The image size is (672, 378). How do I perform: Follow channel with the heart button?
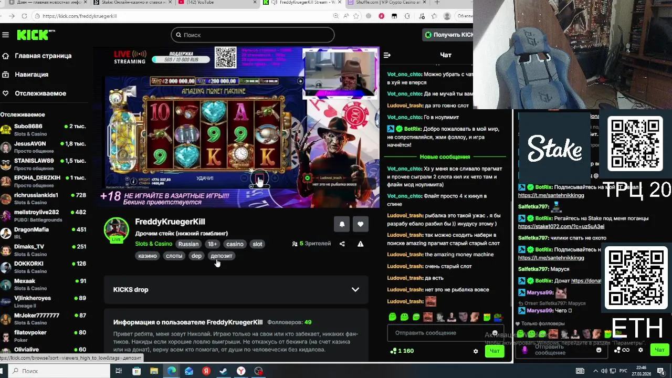[360, 224]
